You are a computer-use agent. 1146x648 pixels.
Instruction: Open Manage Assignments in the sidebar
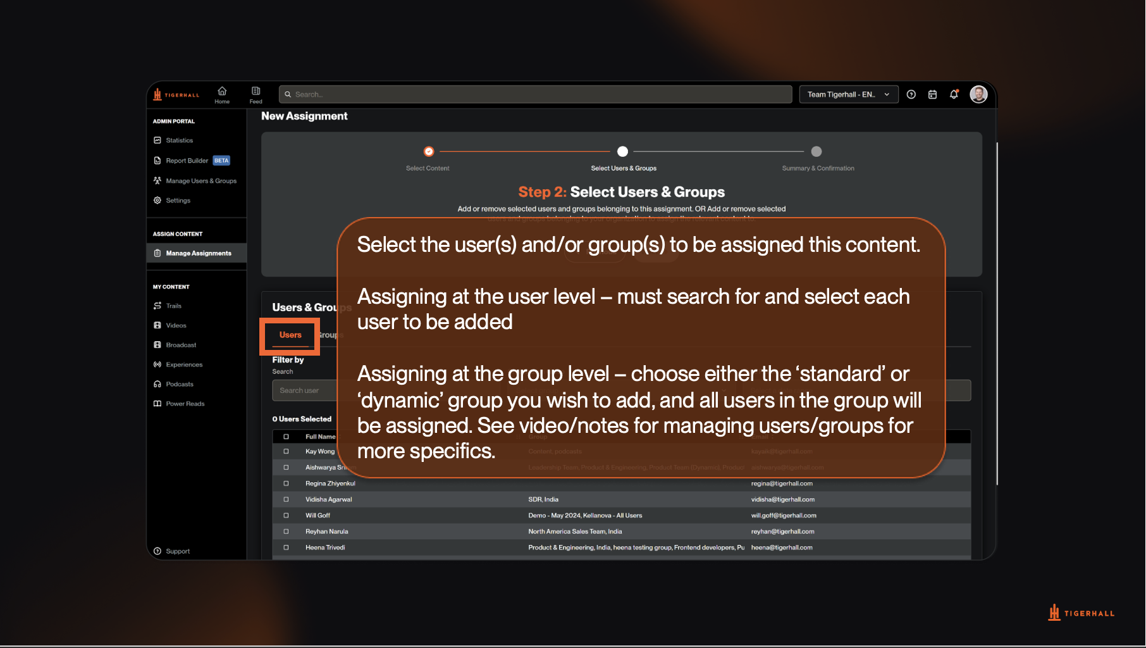pos(197,253)
